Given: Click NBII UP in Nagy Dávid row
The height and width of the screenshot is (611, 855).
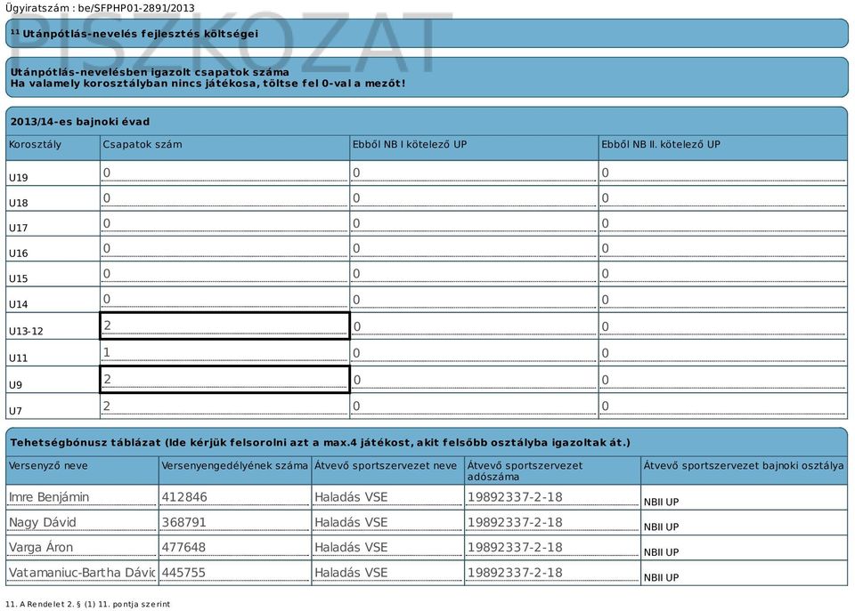Looking at the screenshot, I should (661, 527).
